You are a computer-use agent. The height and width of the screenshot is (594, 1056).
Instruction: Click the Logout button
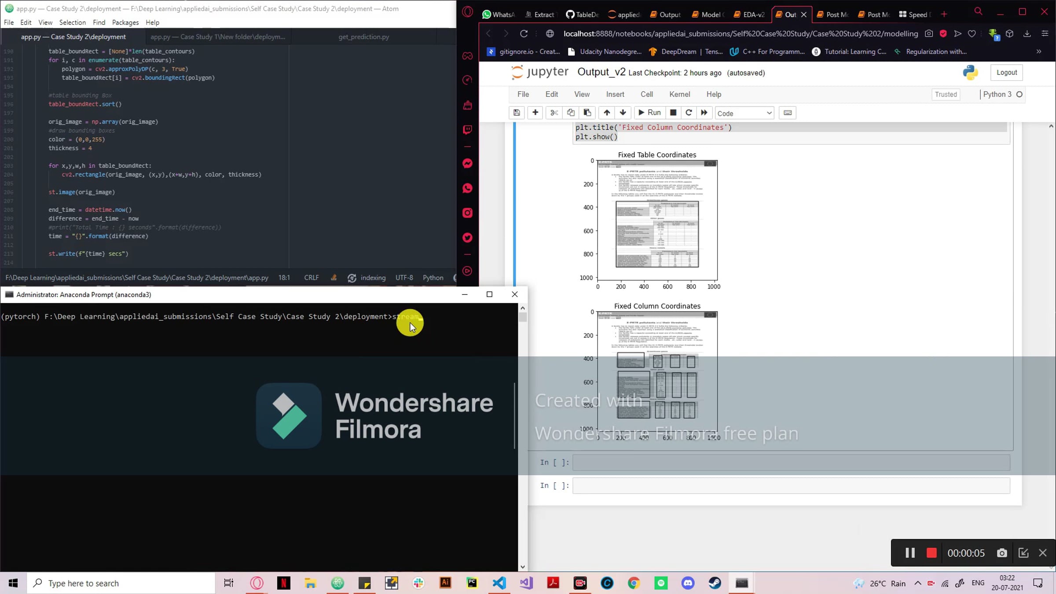tap(1007, 73)
